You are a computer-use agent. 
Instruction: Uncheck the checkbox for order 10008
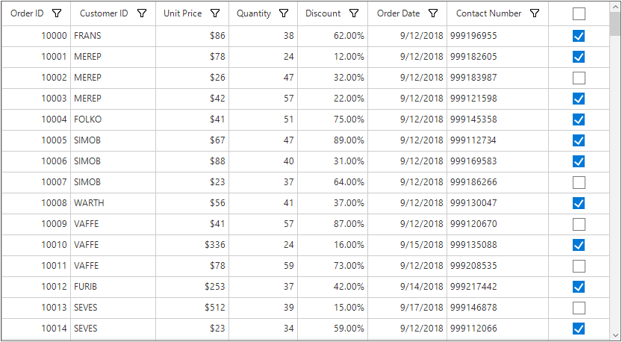click(579, 203)
